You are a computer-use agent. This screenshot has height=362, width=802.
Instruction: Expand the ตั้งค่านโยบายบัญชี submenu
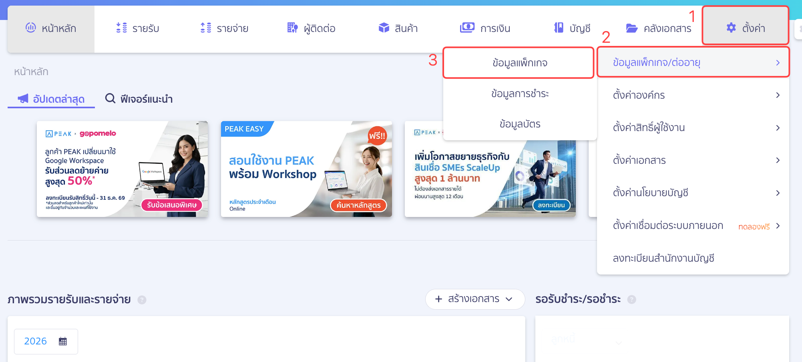(x=778, y=193)
